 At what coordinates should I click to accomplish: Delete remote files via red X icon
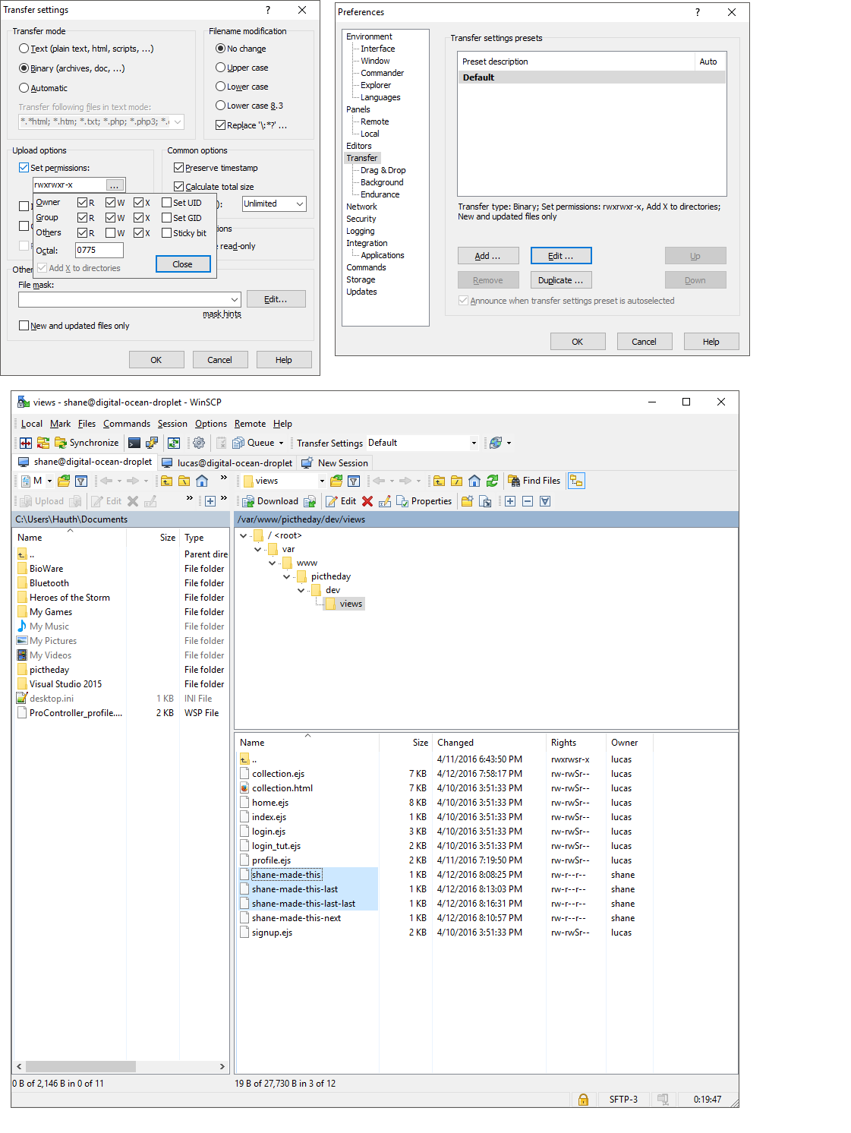pos(367,500)
